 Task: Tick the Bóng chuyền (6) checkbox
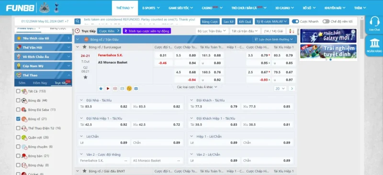click(x=18, y=147)
